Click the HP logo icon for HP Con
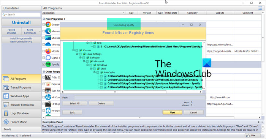Screen dimensions: 266x139 point(48,97)
